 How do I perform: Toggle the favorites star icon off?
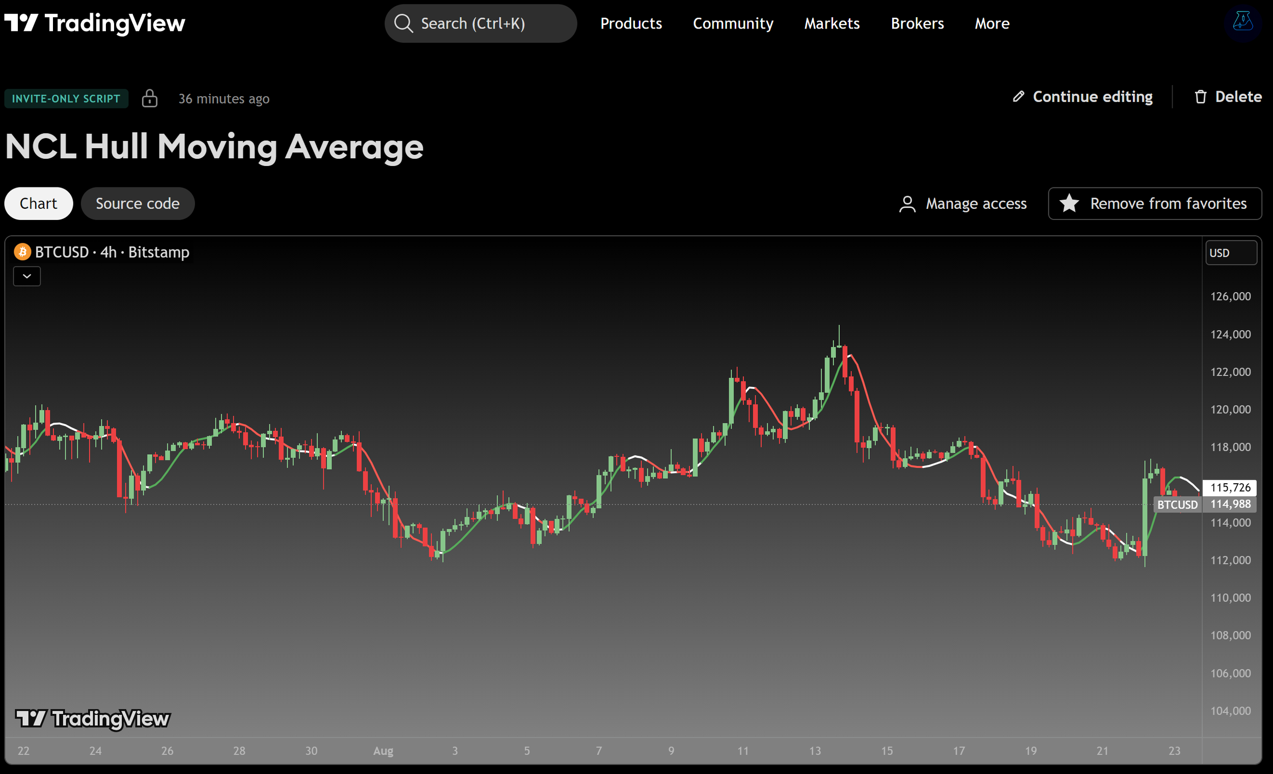coord(1069,204)
